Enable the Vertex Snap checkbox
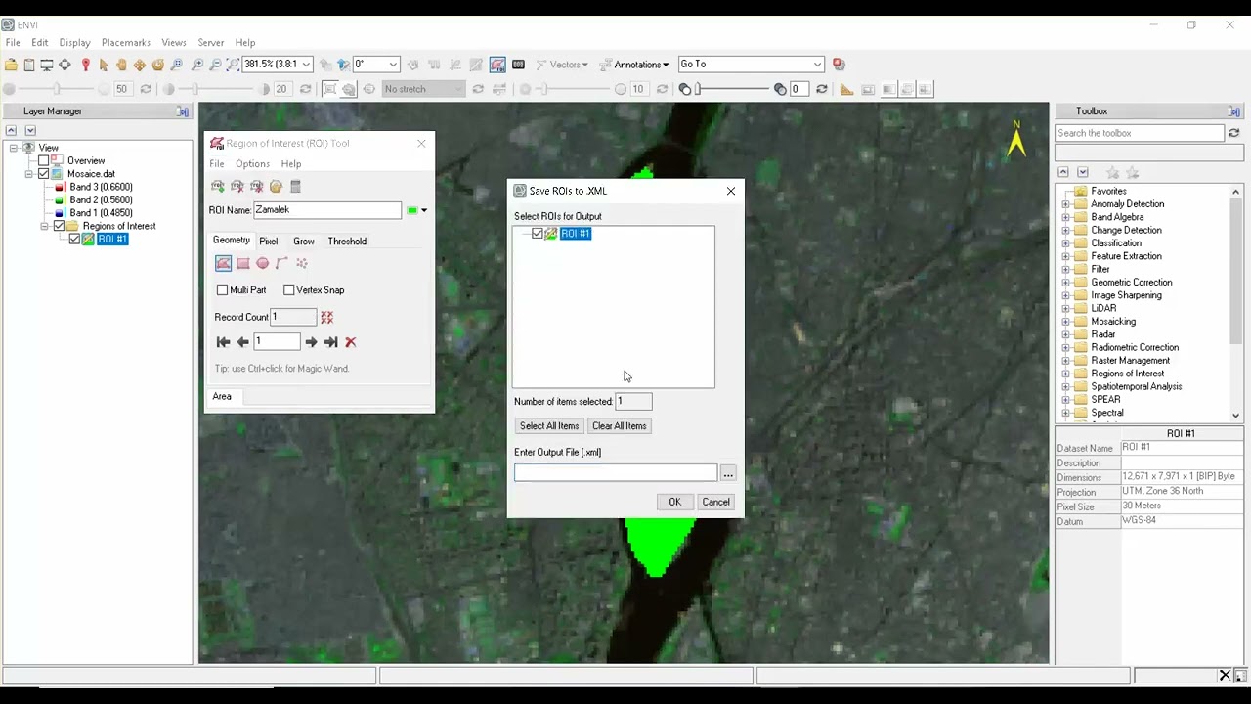The image size is (1251, 704). click(288, 290)
